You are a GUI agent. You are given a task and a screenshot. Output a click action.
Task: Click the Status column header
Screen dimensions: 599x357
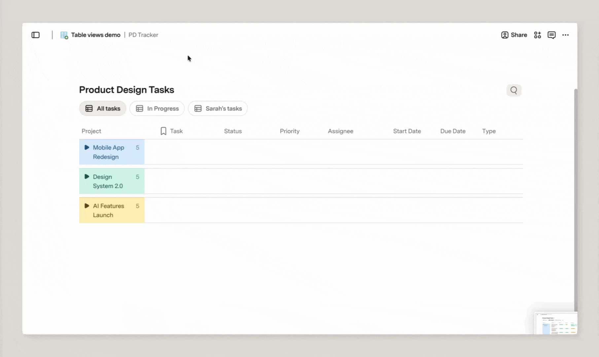tap(233, 131)
